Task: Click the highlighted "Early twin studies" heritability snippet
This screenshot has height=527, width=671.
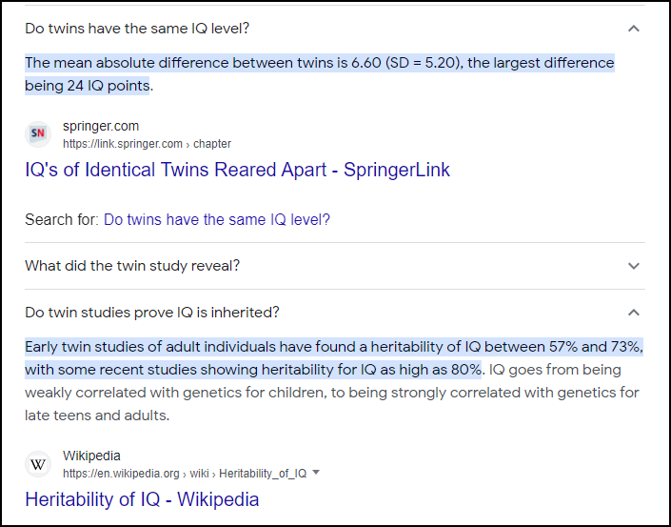Action: click(333, 347)
